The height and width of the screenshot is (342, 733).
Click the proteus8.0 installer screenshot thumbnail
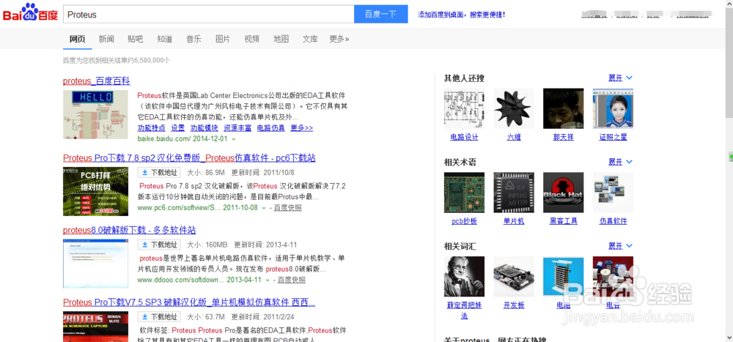point(95,264)
